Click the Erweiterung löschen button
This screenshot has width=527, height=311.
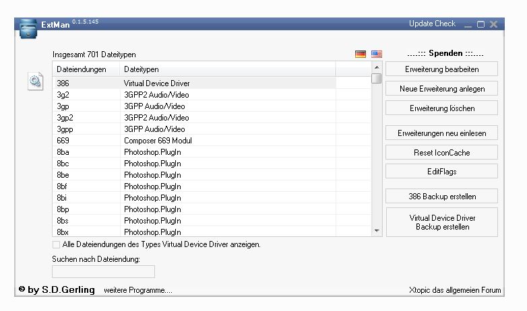pos(441,108)
